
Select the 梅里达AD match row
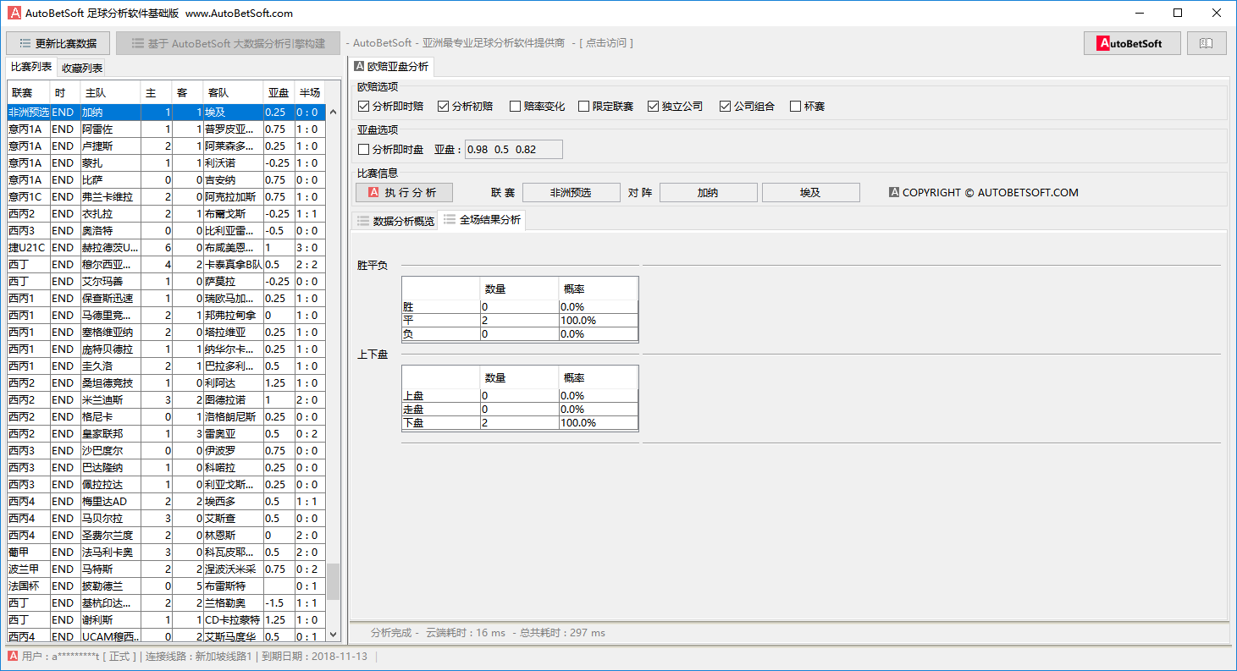pyautogui.click(x=166, y=502)
